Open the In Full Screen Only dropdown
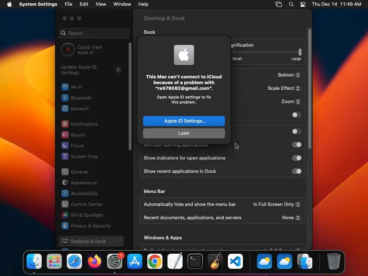Image resolution: width=368 pixels, height=276 pixels. [x=277, y=204]
